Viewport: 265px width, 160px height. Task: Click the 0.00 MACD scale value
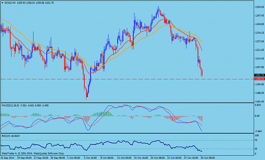click(x=257, y=116)
